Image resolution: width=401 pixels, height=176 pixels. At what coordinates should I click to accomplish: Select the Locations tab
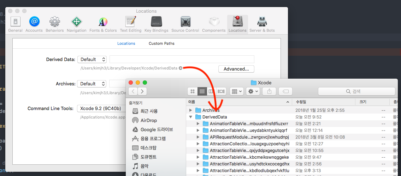pyautogui.click(x=126, y=43)
